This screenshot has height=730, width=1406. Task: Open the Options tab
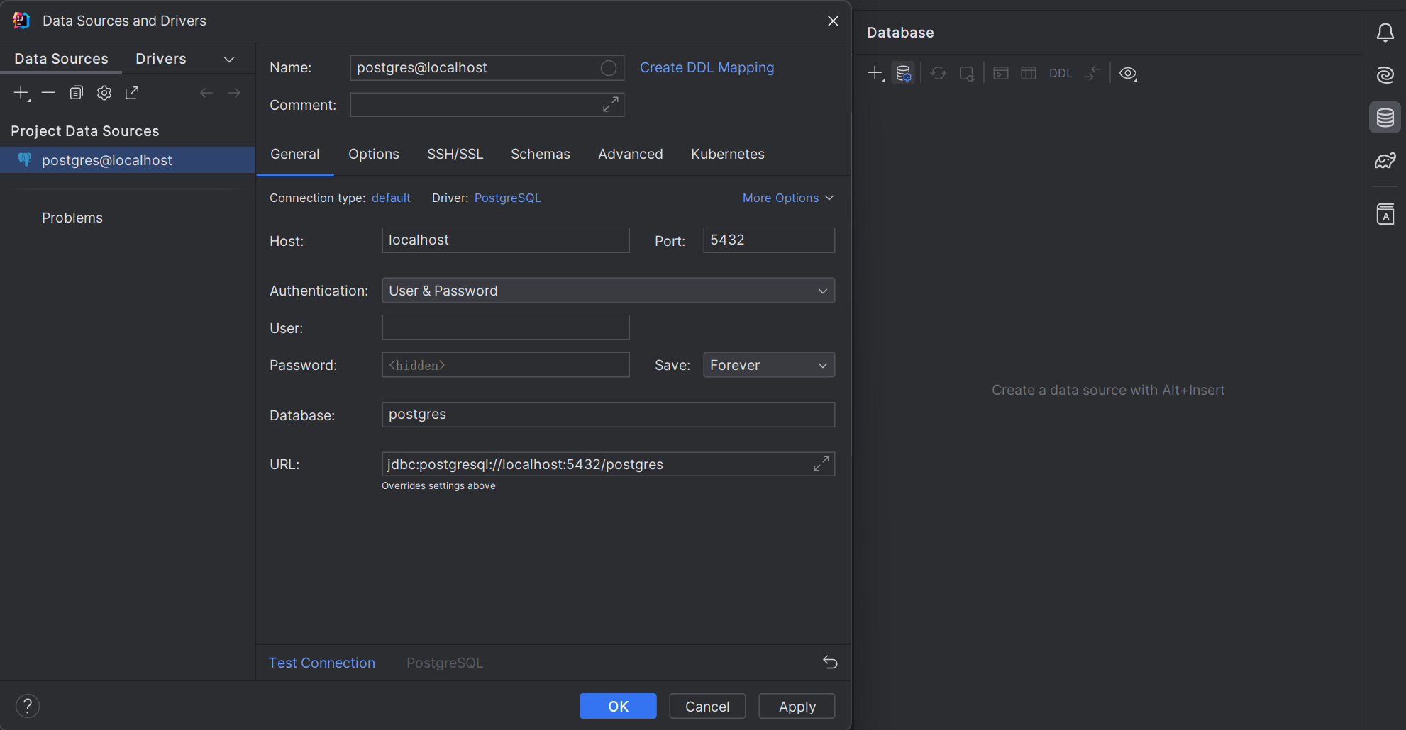click(374, 154)
